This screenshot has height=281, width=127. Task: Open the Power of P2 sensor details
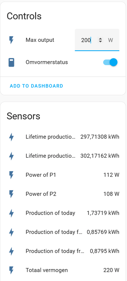click(63, 194)
